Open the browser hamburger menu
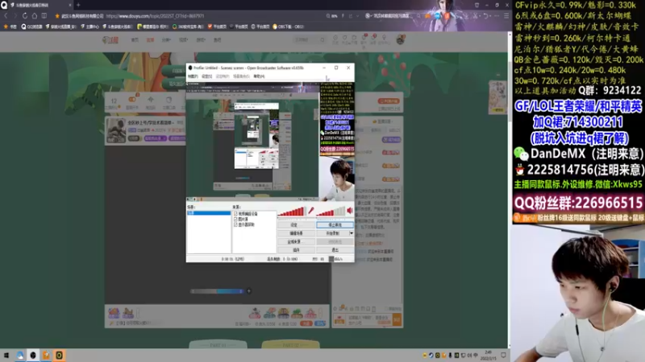 506,16
